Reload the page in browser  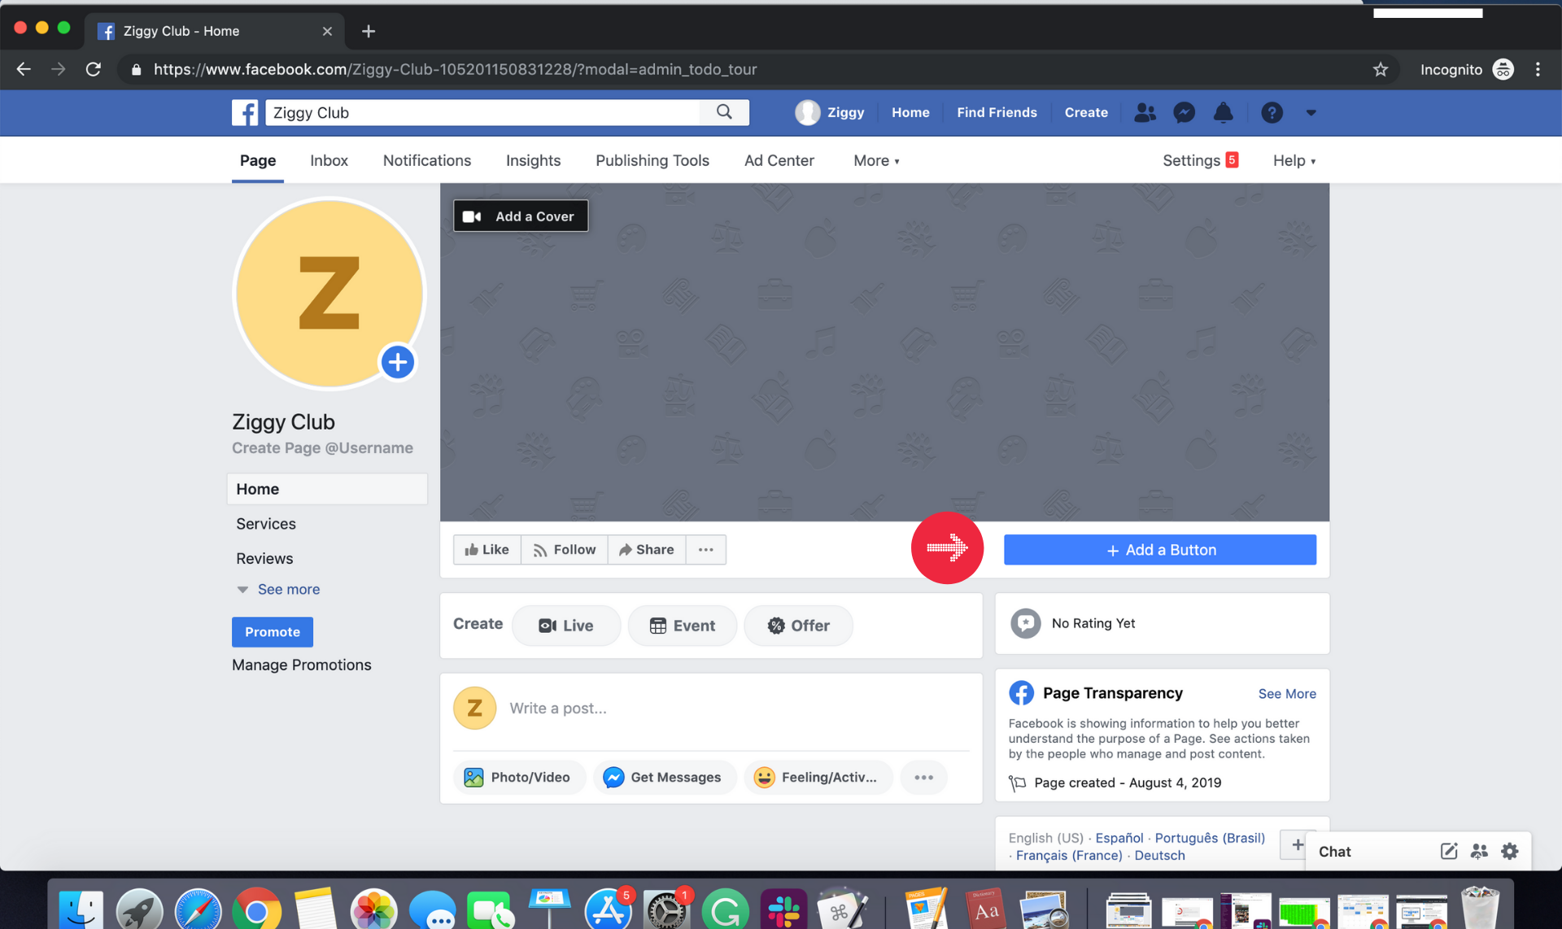[94, 70]
